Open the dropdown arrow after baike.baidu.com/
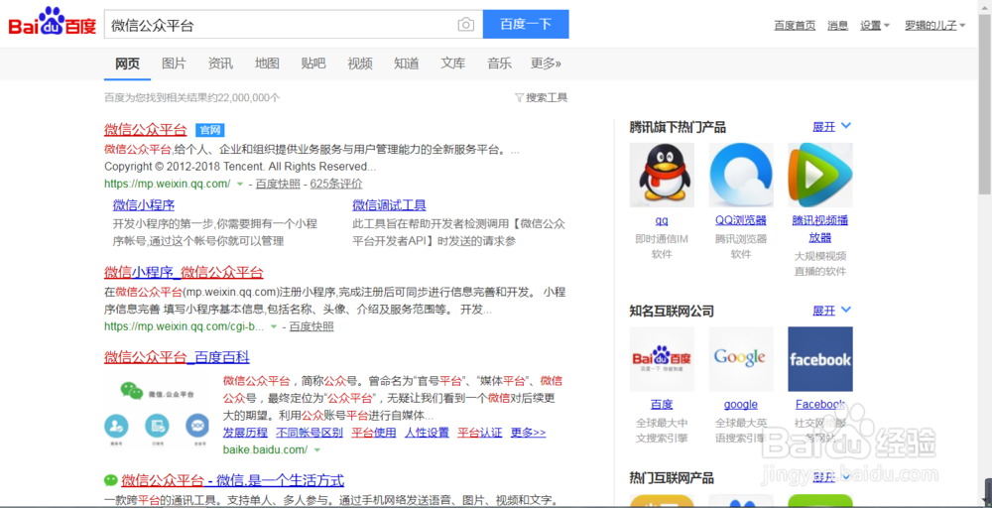The height and width of the screenshot is (508, 992). pyautogui.click(x=317, y=449)
